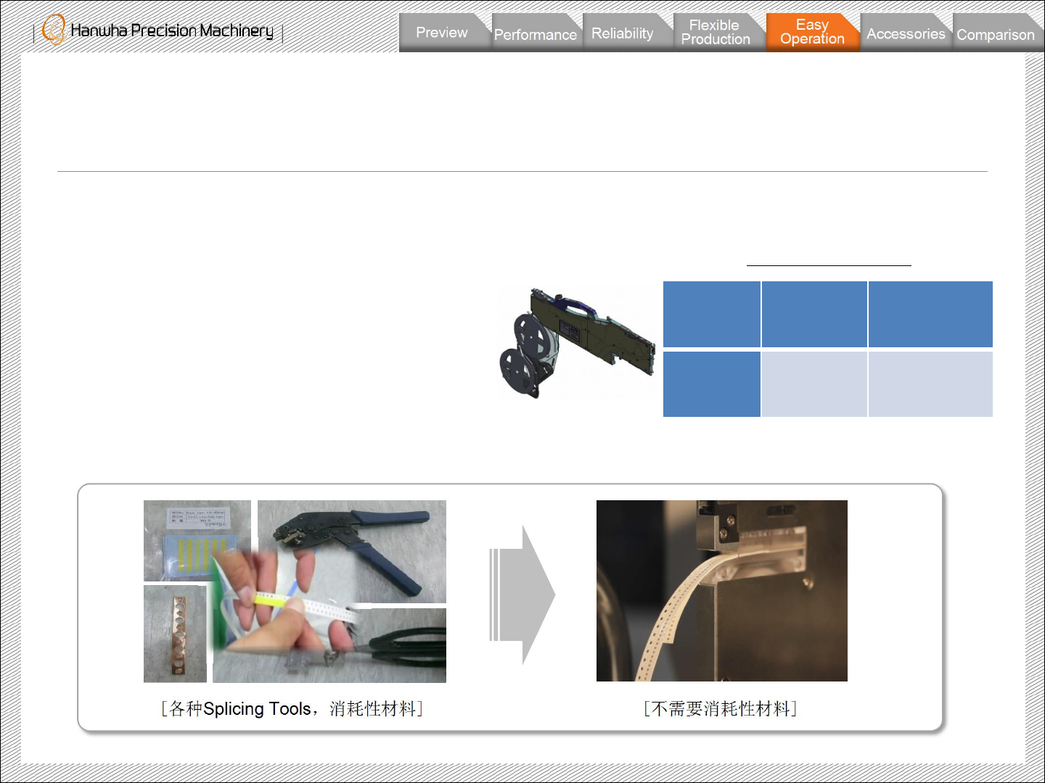Click the Splicing Tools caption text

(x=292, y=708)
